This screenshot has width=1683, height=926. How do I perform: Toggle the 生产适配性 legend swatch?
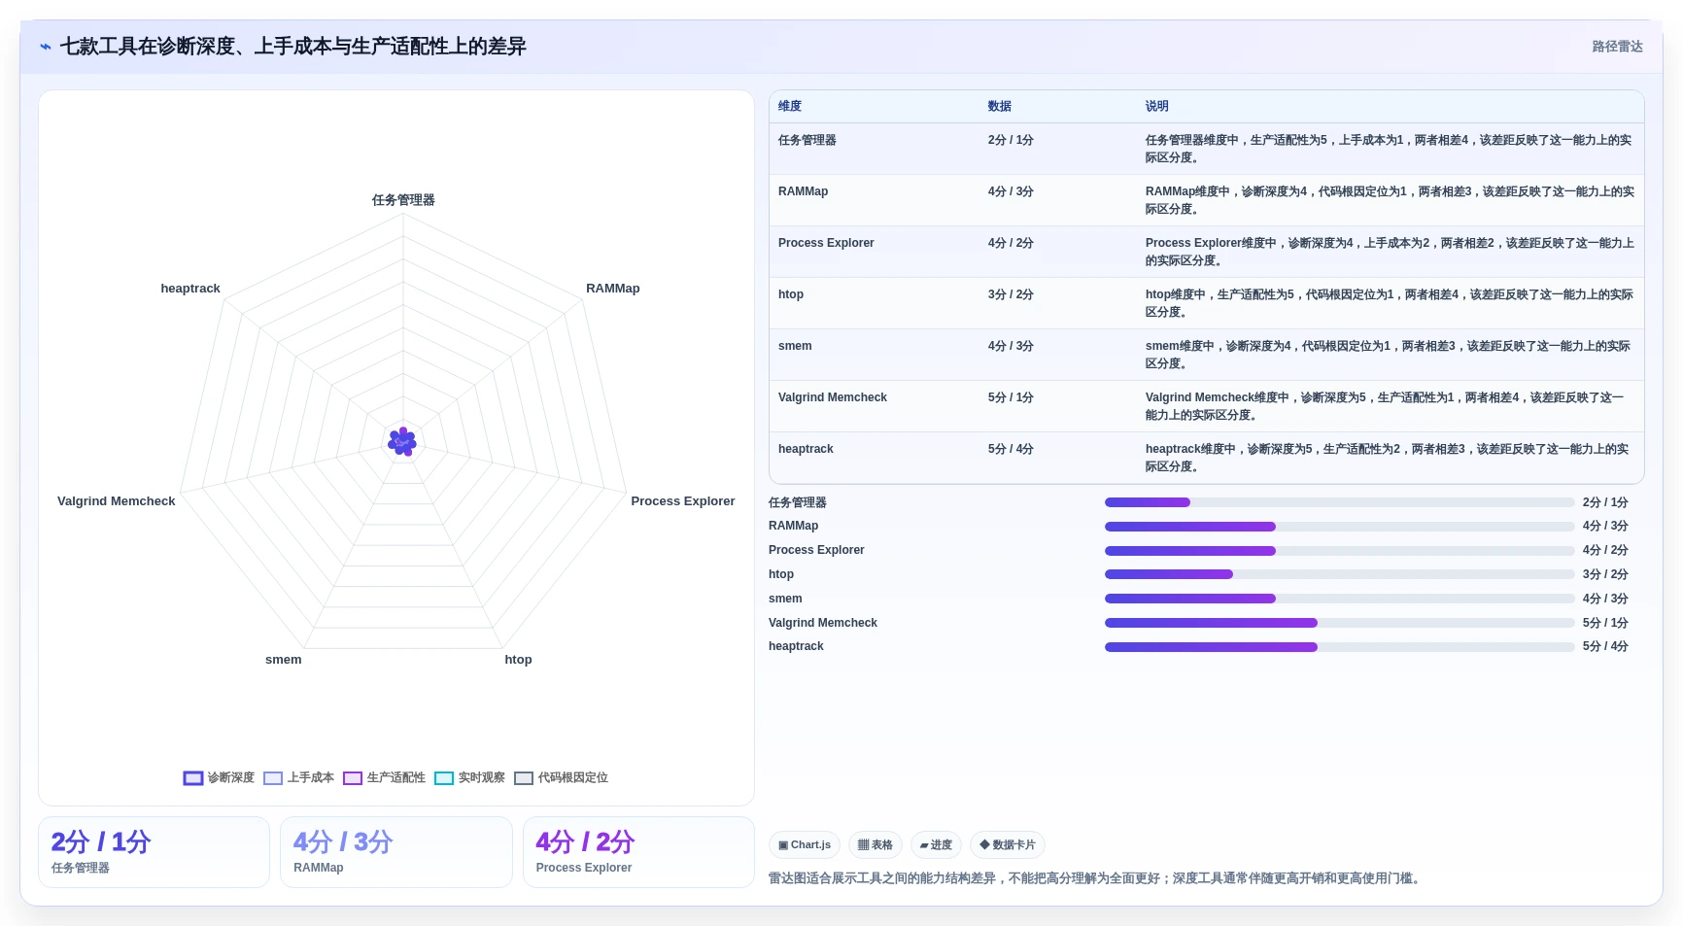click(x=353, y=778)
